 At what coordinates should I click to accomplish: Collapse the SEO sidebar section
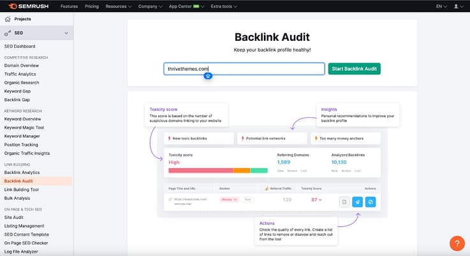click(66, 33)
